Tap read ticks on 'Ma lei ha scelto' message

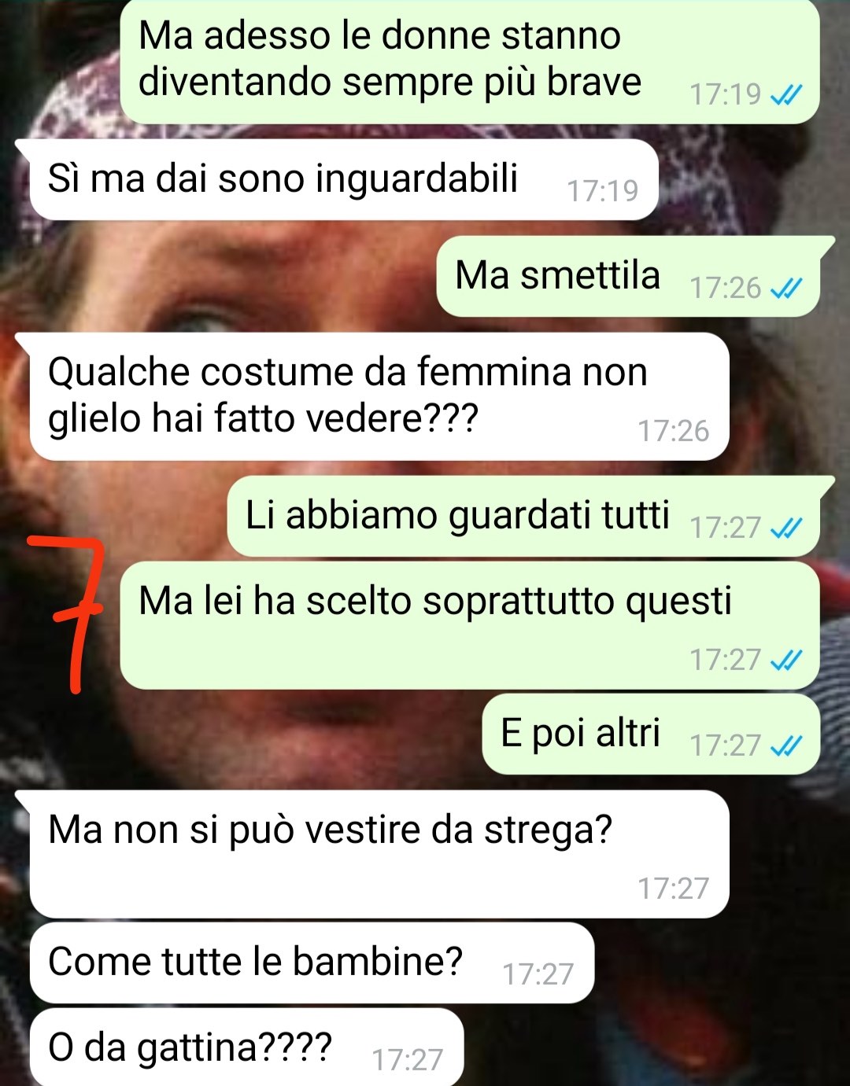tap(785, 660)
